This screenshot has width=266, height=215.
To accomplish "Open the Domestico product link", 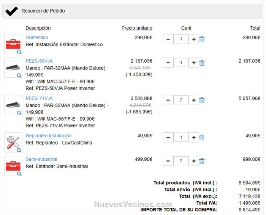I will [37, 38].
